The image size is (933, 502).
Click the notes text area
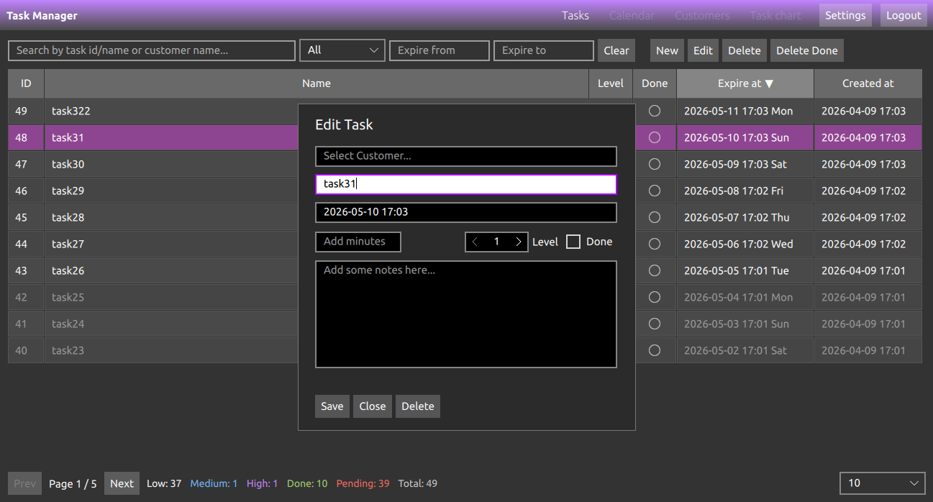tap(466, 314)
